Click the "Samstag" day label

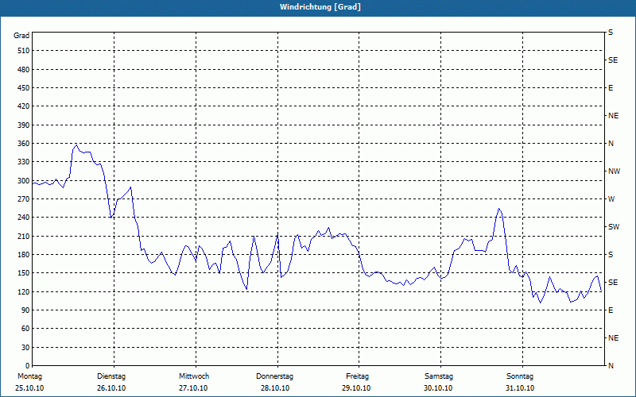(x=439, y=376)
